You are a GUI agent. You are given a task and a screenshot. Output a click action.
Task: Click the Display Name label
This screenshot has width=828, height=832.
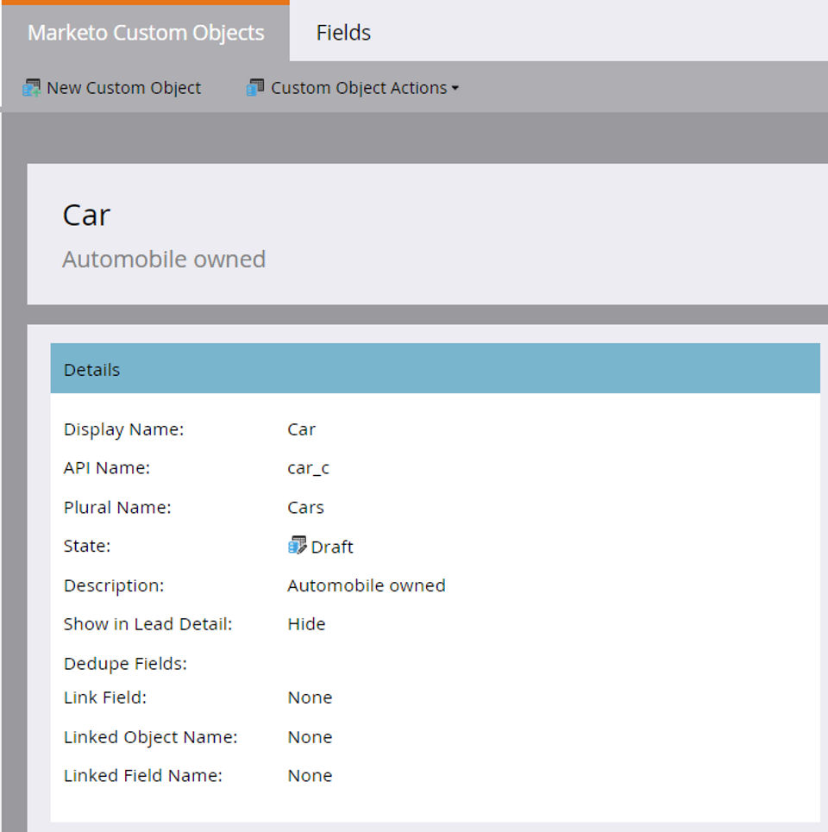coord(123,430)
